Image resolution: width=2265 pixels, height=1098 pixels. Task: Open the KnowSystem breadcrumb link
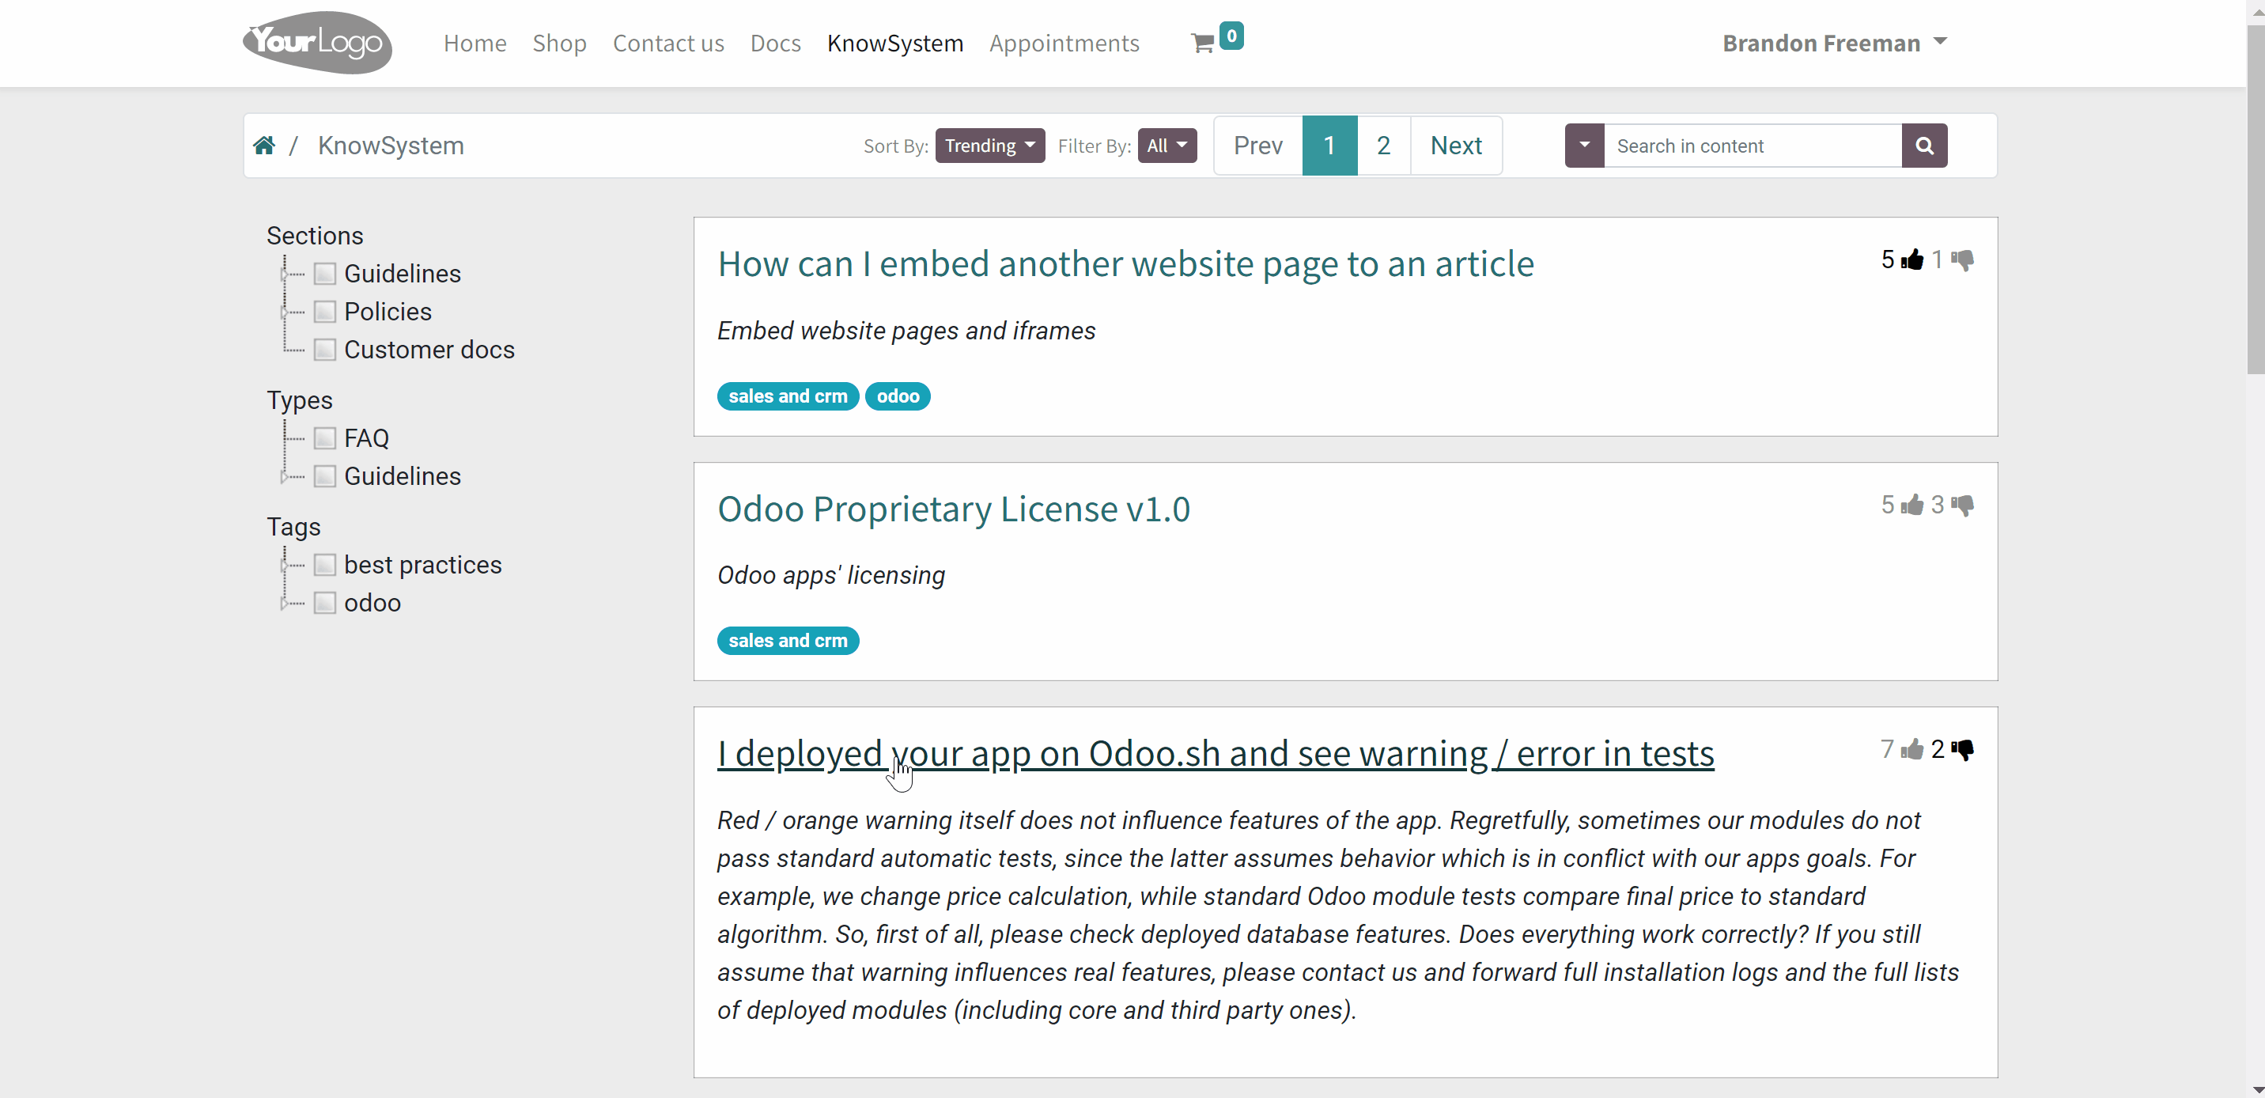point(391,146)
